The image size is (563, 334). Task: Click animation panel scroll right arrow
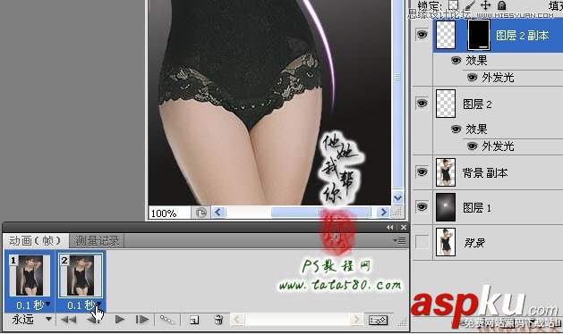pos(356,319)
